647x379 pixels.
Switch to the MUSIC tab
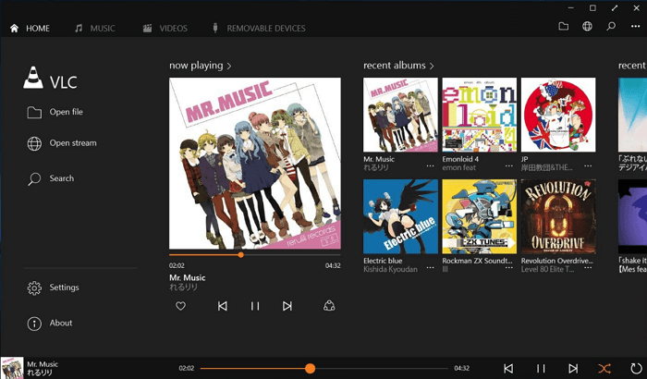click(95, 28)
